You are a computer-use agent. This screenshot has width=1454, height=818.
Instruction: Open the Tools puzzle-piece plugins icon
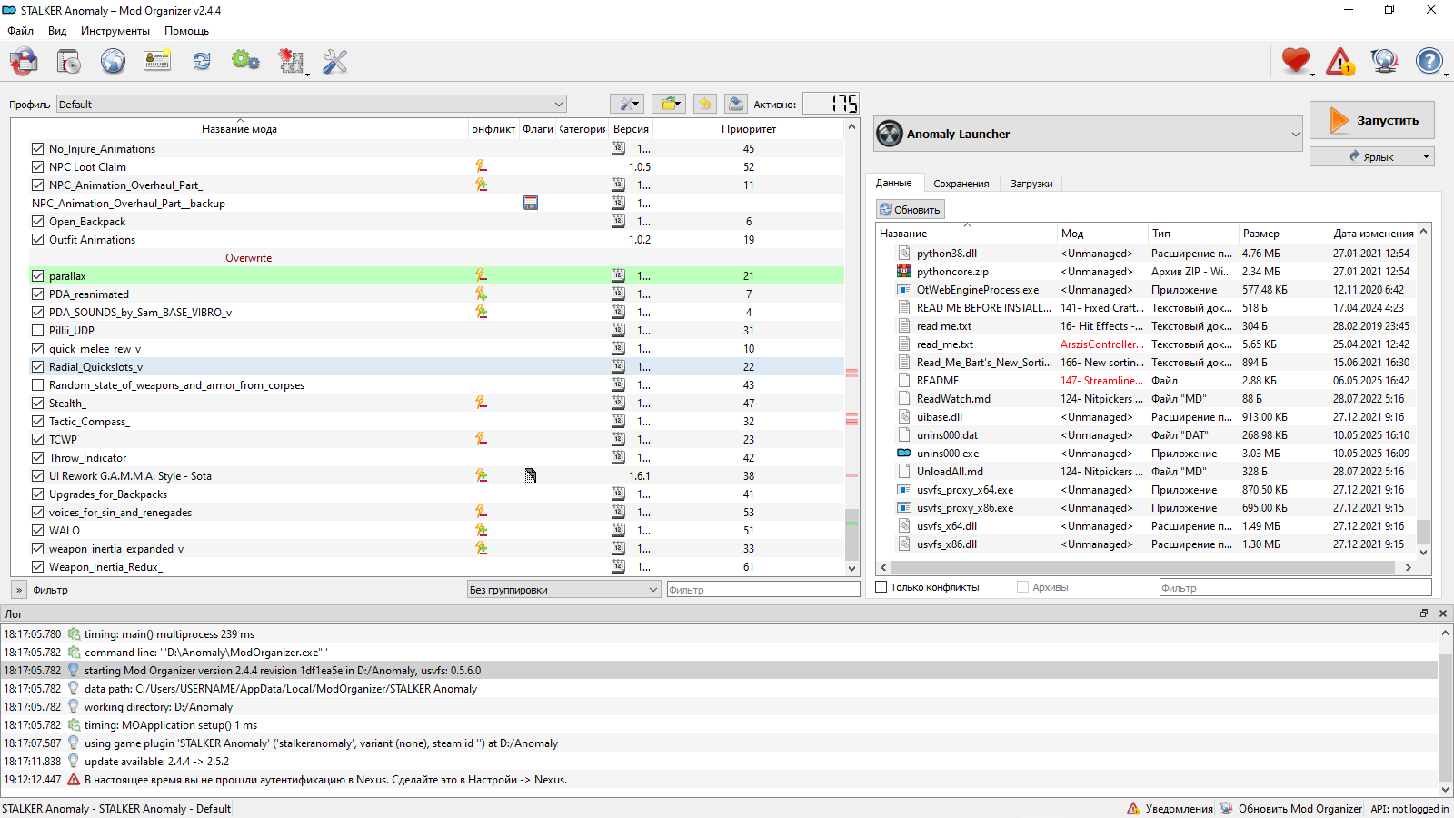pyautogui.click(x=291, y=62)
